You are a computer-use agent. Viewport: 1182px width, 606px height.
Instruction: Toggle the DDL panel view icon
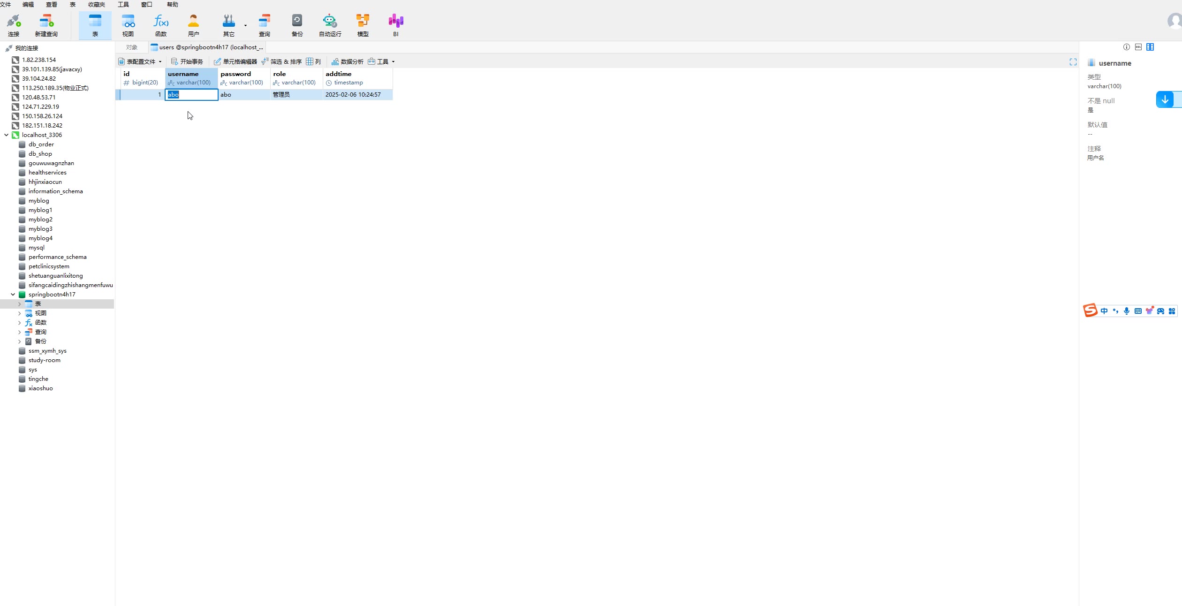(1138, 47)
